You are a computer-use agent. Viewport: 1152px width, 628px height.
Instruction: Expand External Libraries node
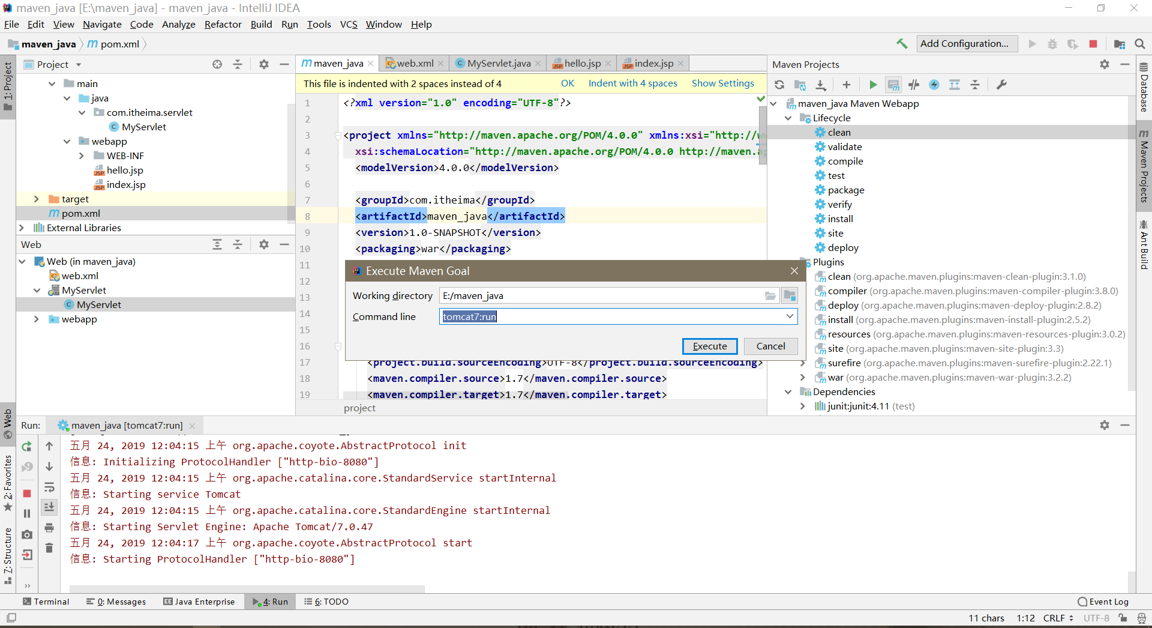[x=22, y=228]
